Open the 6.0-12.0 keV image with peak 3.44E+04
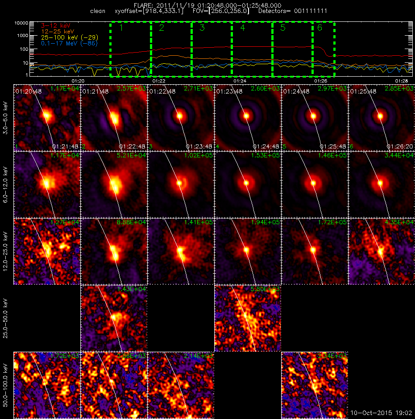 tap(381, 185)
